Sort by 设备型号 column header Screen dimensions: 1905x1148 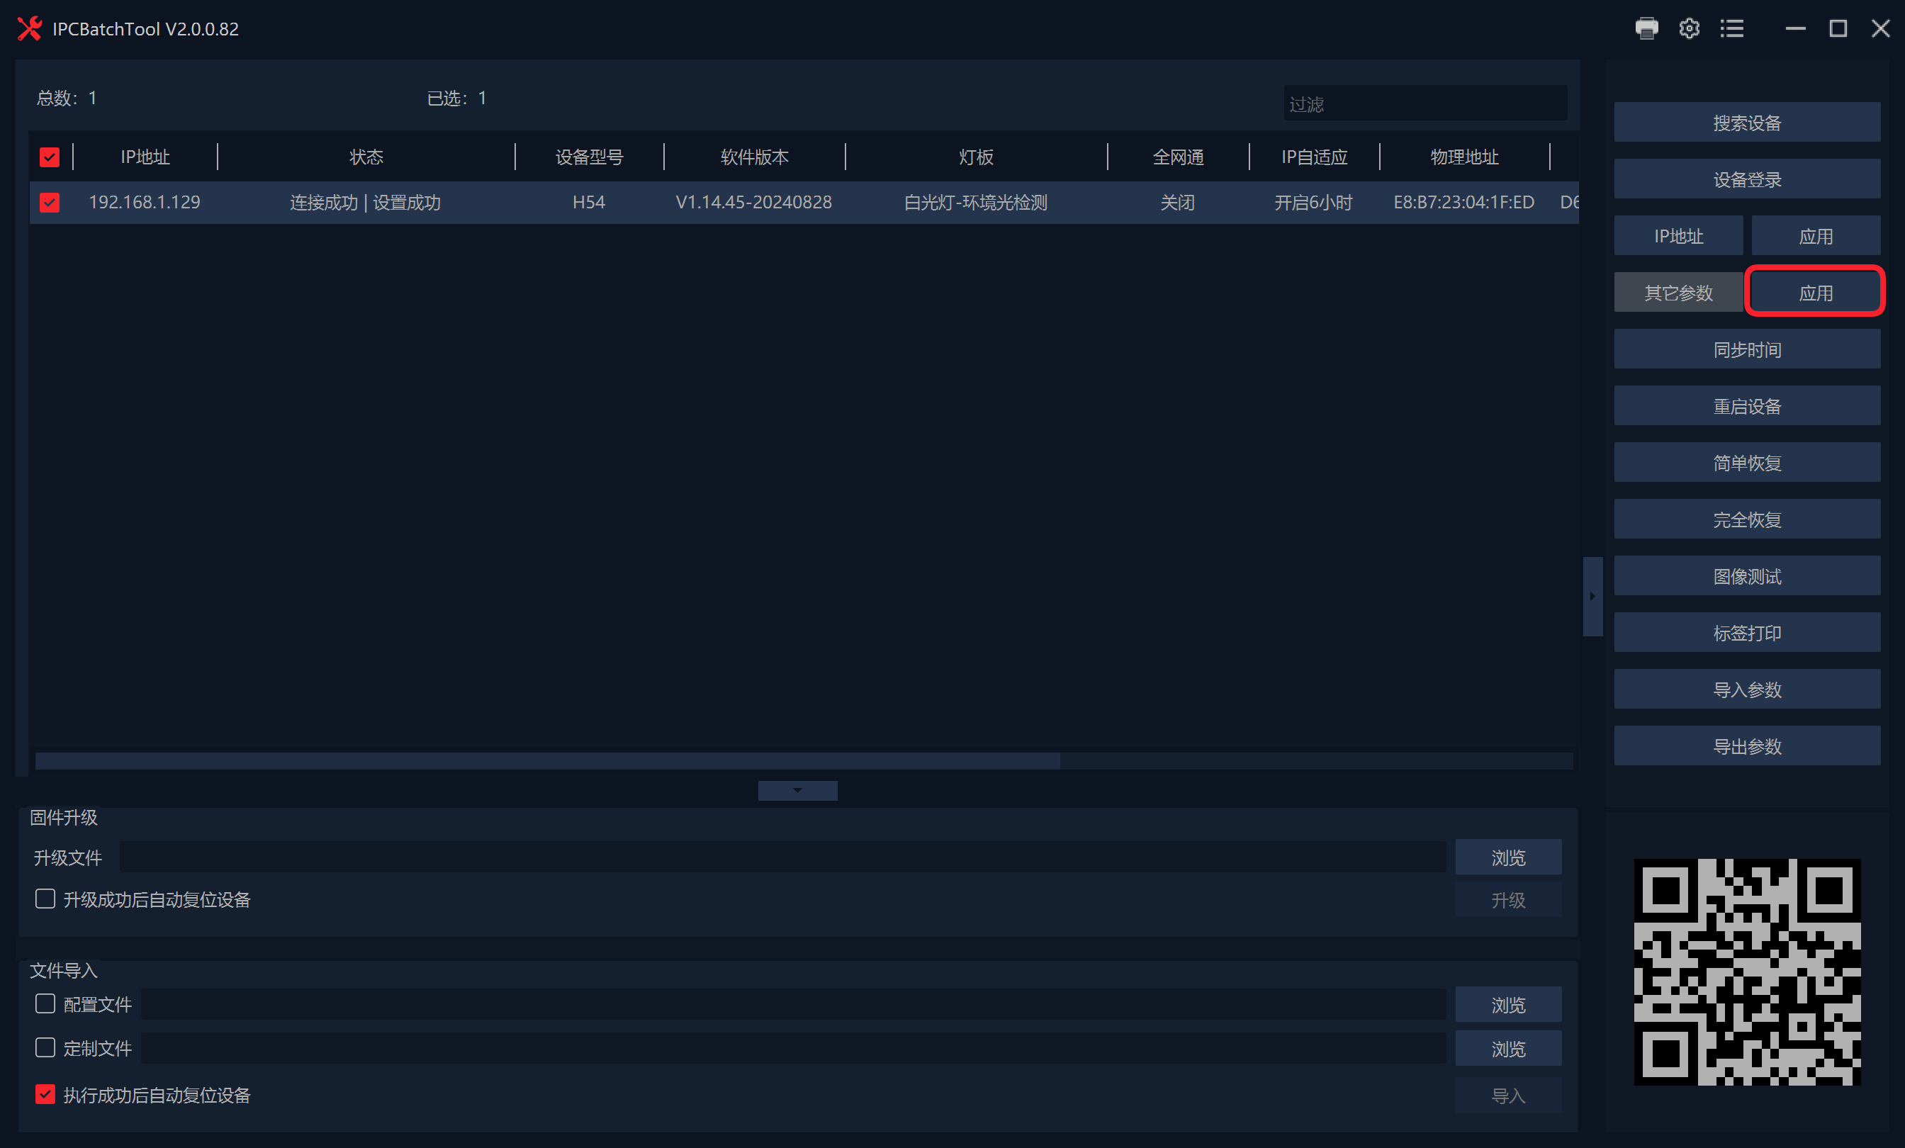pos(589,157)
